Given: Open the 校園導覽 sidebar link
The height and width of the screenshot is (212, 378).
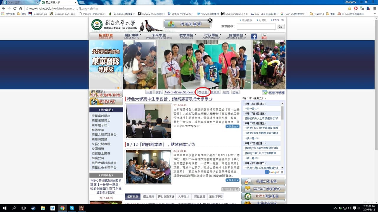Looking at the screenshot, I should pyautogui.click(x=97, y=149).
